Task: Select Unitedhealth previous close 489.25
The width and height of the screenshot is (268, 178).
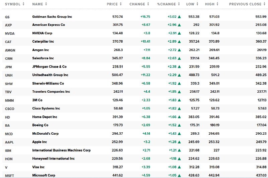Action: click(x=261, y=75)
